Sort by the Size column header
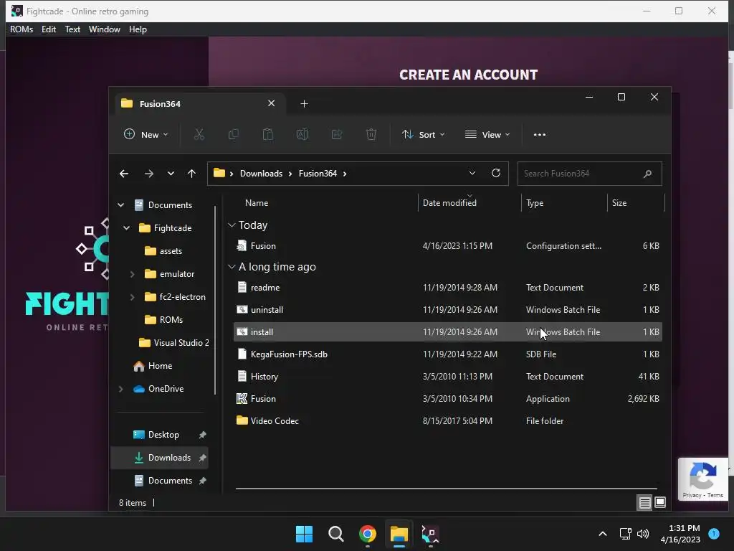This screenshot has height=551, width=734. (619, 203)
